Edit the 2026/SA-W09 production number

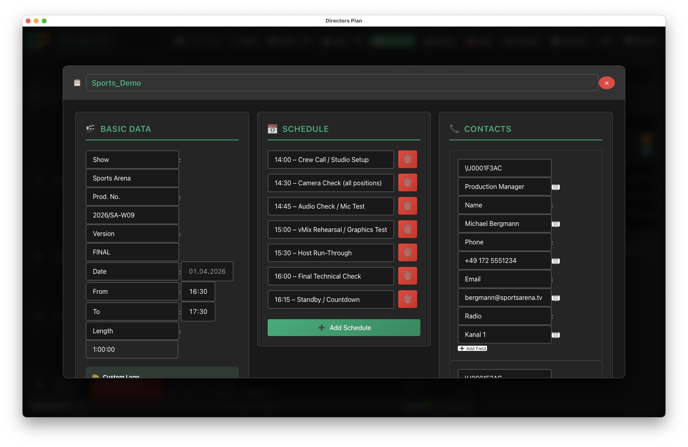point(132,215)
